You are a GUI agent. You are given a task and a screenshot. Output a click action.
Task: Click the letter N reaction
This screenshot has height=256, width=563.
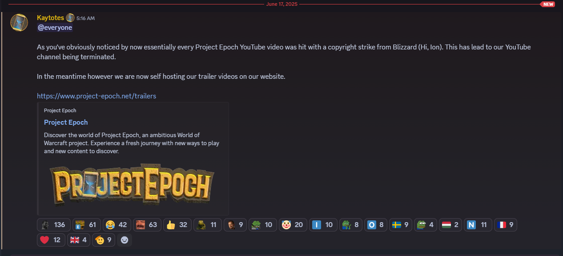tap(478, 225)
